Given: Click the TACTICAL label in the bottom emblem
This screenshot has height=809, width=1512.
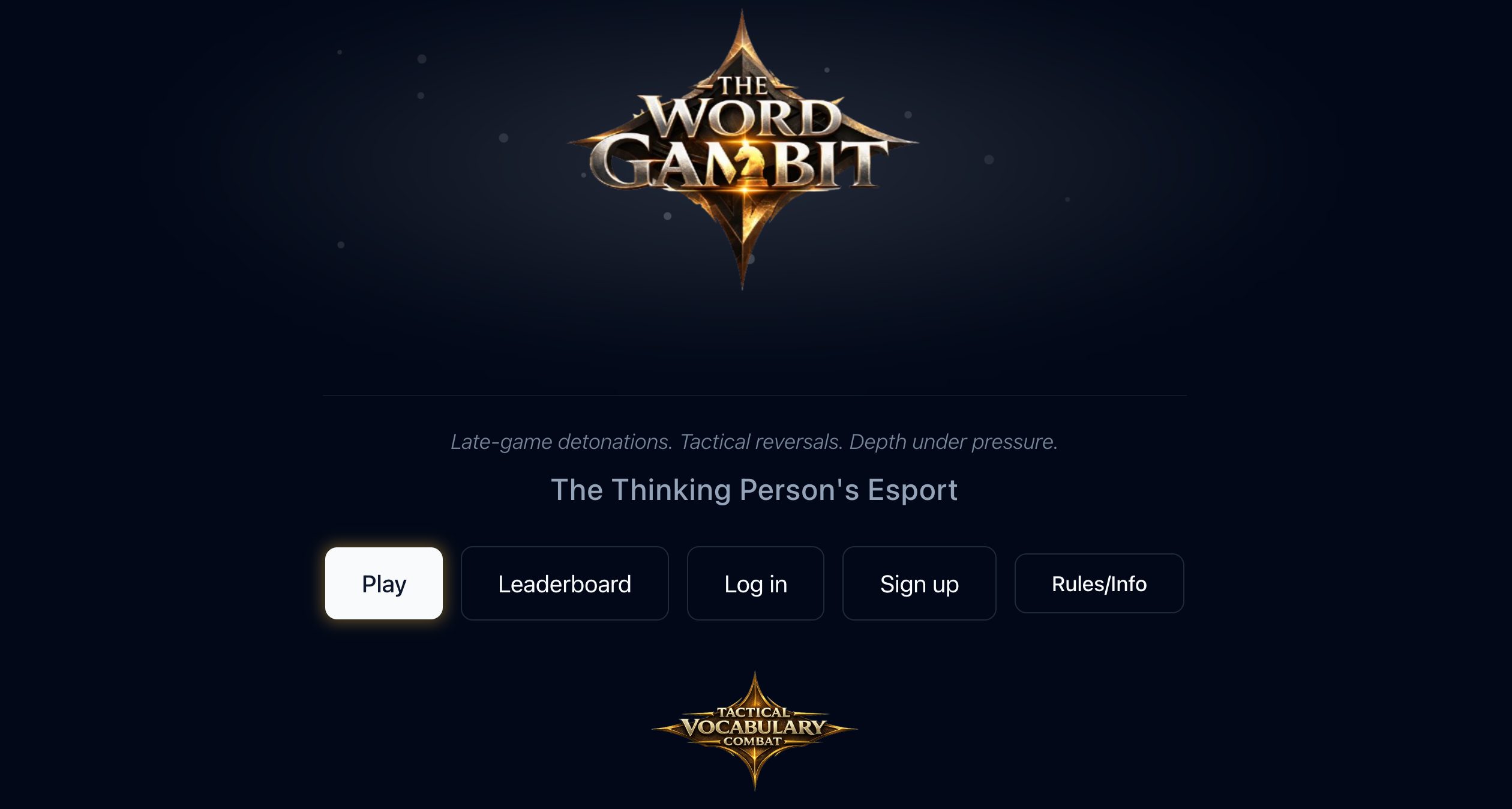Looking at the screenshot, I should coord(754,712).
